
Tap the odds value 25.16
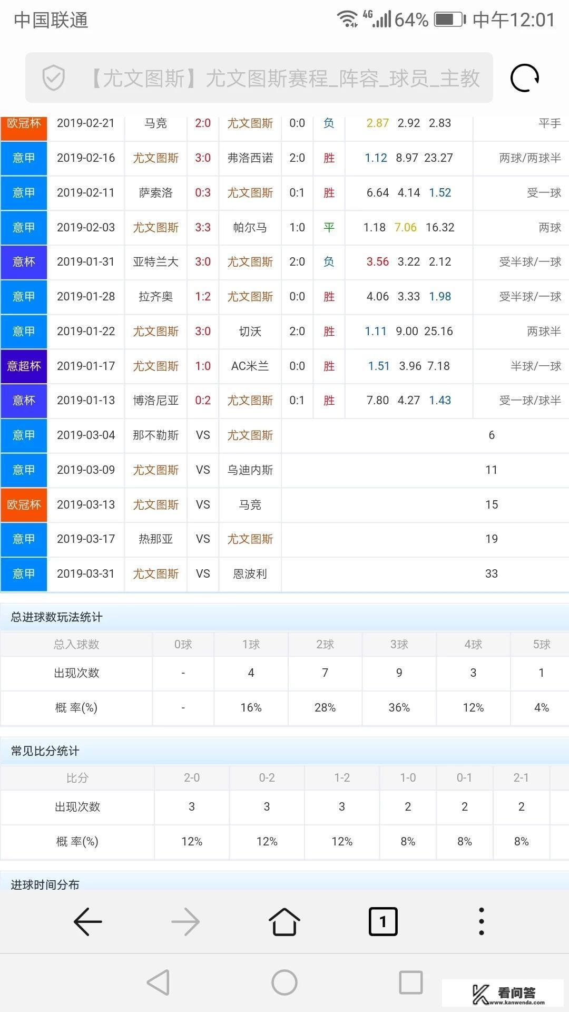point(438,332)
